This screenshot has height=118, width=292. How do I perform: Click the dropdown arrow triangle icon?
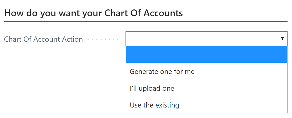click(x=282, y=39)
